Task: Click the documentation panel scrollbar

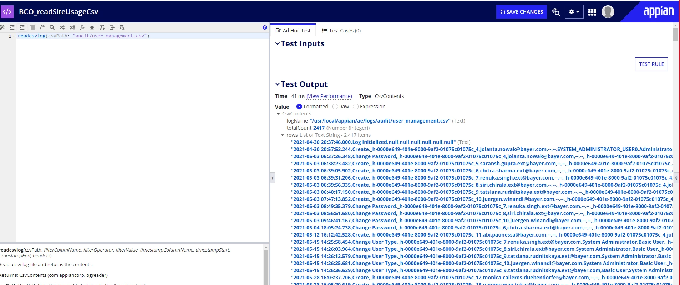Action: pos(266,267)
